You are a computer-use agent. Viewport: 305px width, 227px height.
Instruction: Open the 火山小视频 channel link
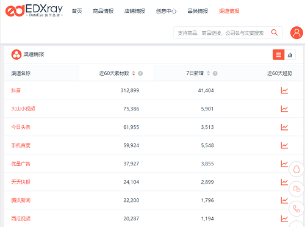(23, 109)
